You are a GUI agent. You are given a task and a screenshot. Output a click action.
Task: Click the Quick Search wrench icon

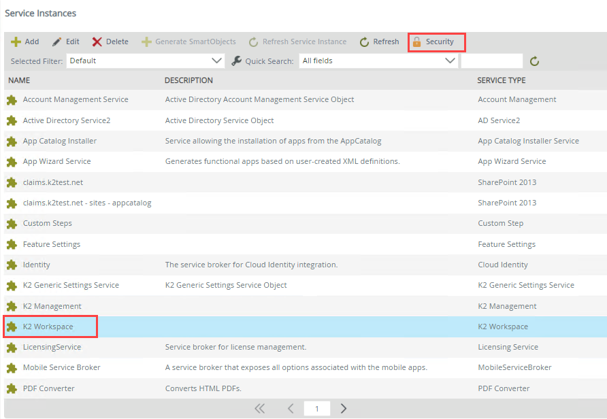237,61
